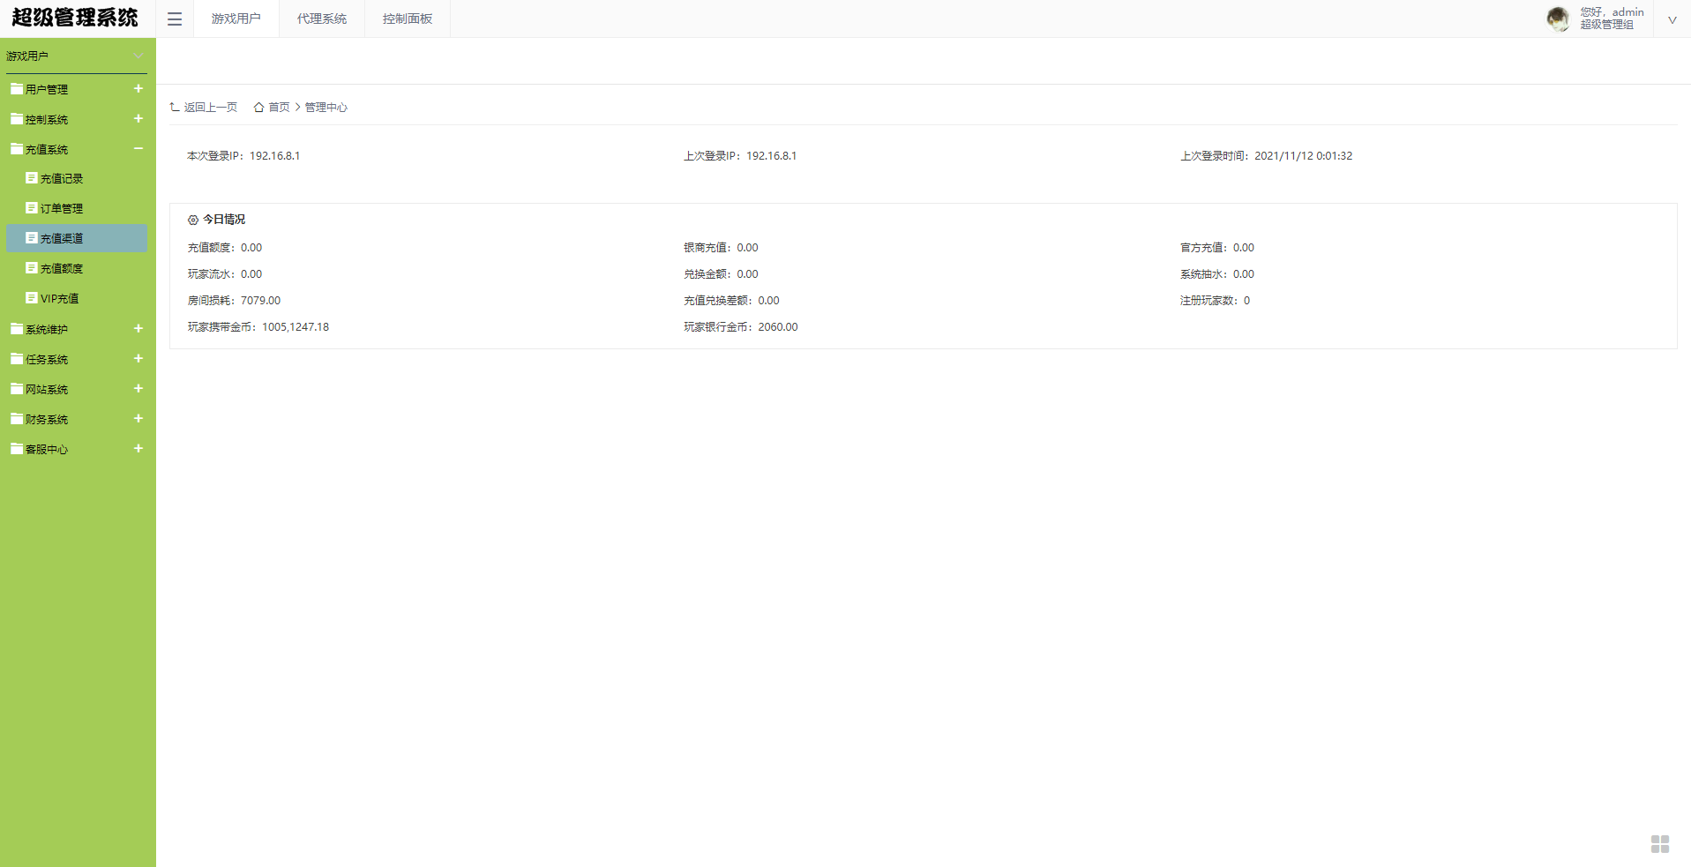Open the admin account dropdown arrow

[x=1672, y=19]
